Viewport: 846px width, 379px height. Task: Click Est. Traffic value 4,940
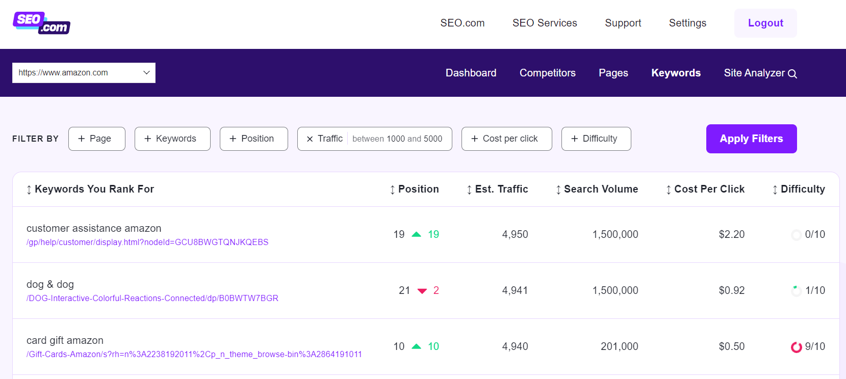[x=515, y=346]
